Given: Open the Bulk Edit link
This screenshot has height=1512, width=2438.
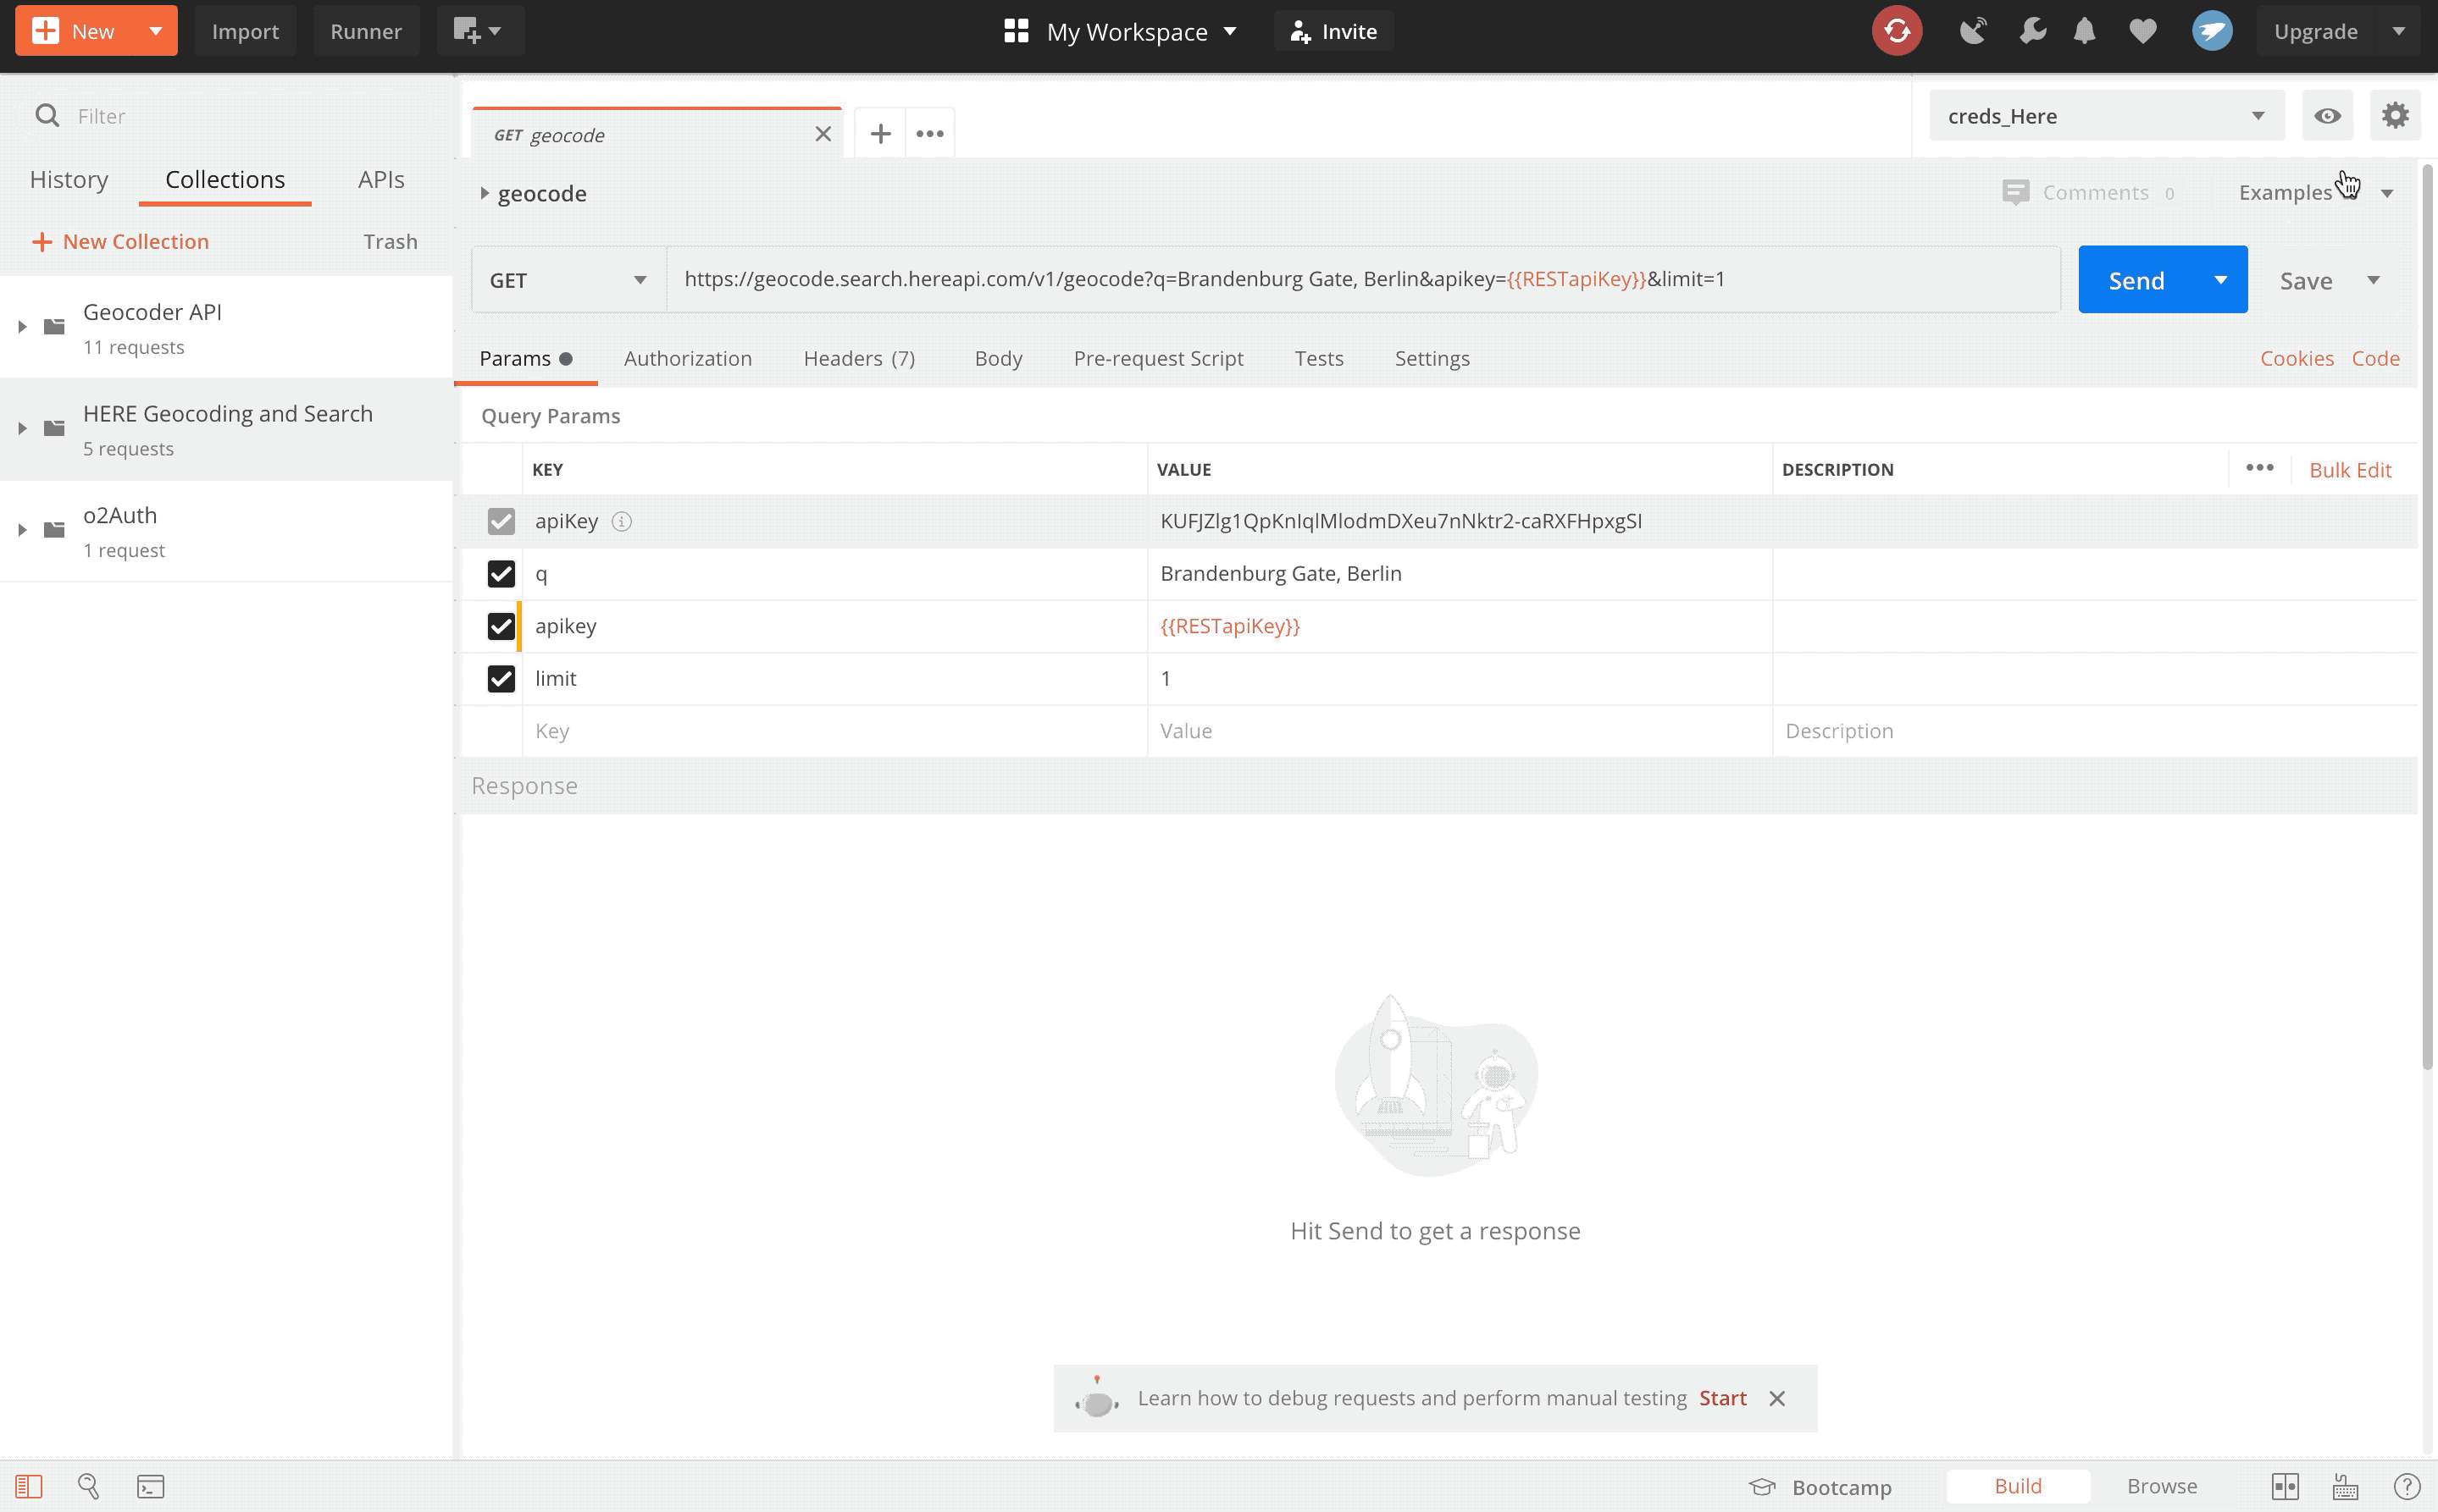Looking at the screenshot, I should 2349,469.
